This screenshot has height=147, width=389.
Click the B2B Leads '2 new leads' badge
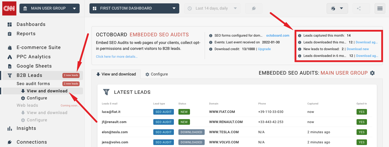(71, 75)
